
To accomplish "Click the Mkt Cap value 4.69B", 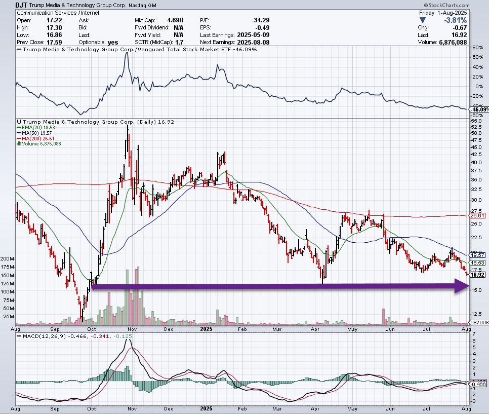I will click(x=174, y=20).
